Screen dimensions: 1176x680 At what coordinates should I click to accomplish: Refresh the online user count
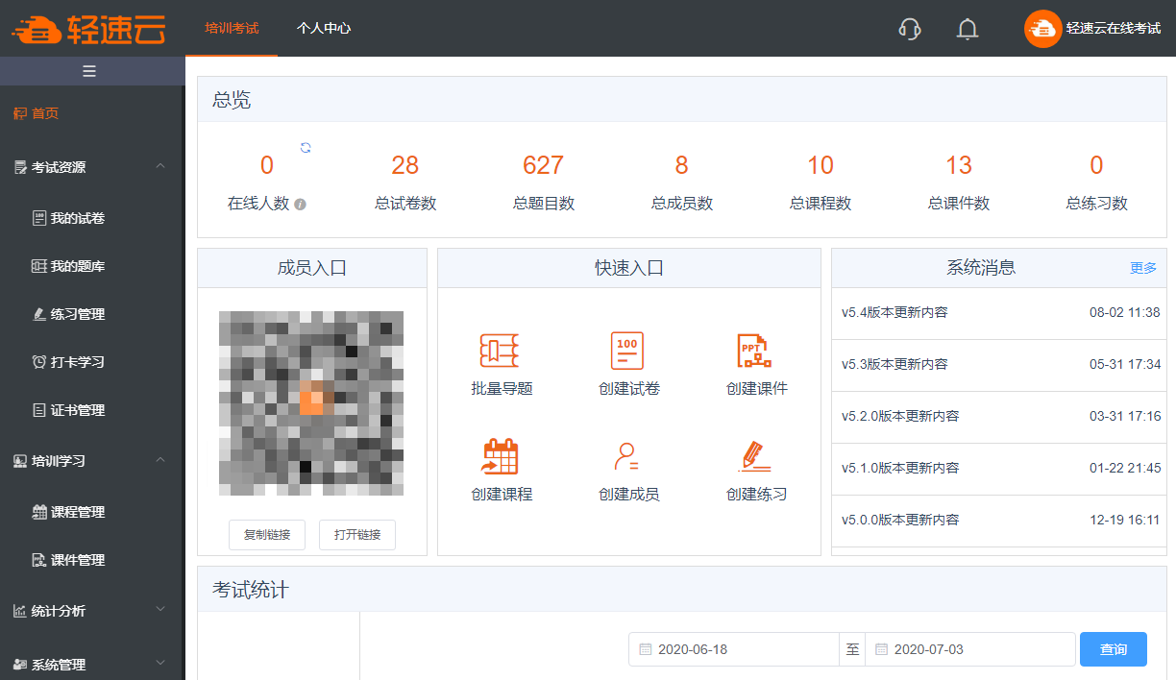(306, 147)
